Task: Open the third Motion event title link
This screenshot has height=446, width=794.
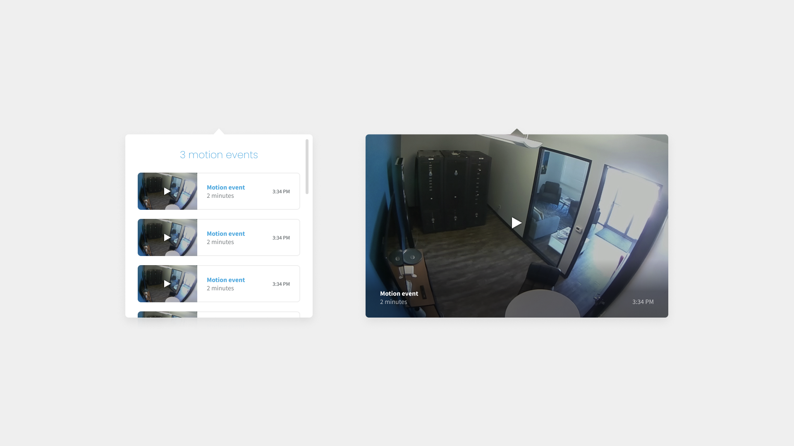Action: [226, 280]
